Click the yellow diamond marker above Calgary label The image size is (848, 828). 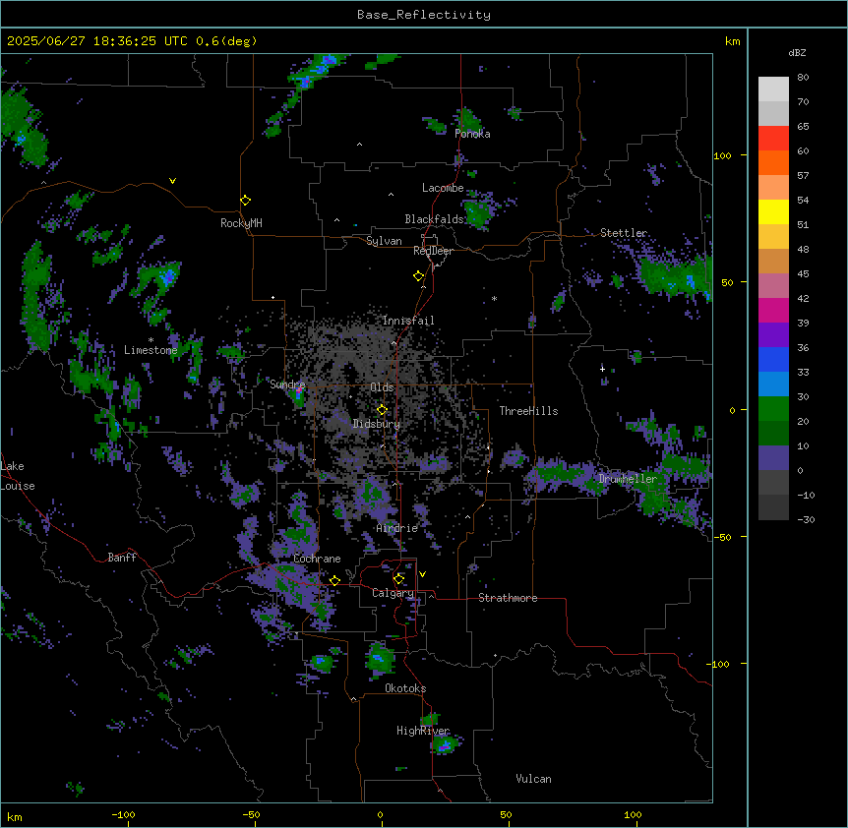point(398,578)
